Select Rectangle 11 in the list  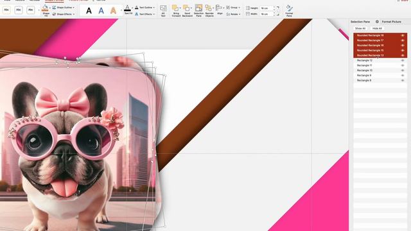point(380,65)
